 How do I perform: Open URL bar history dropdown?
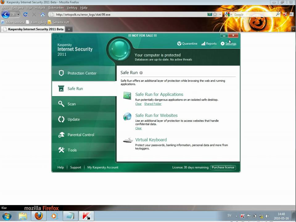coord(220,14)
